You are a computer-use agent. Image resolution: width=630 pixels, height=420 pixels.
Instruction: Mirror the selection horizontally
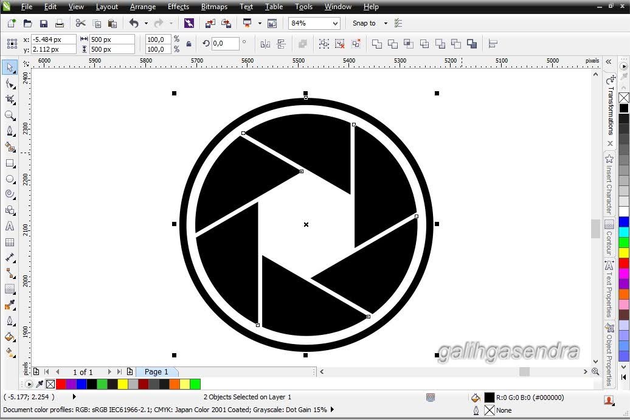(266, 44)
